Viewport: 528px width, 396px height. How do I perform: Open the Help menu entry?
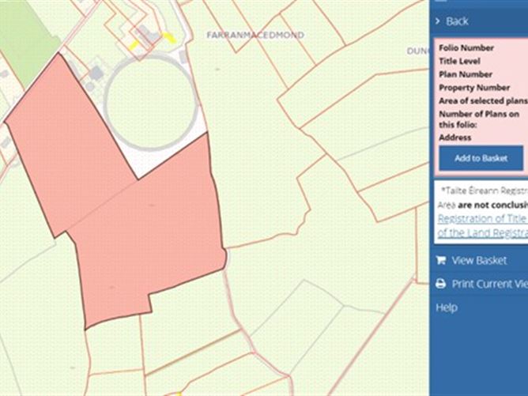coord(447,307)
